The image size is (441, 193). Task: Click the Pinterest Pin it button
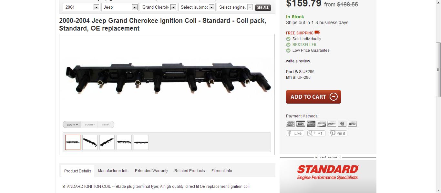point(338,133)
